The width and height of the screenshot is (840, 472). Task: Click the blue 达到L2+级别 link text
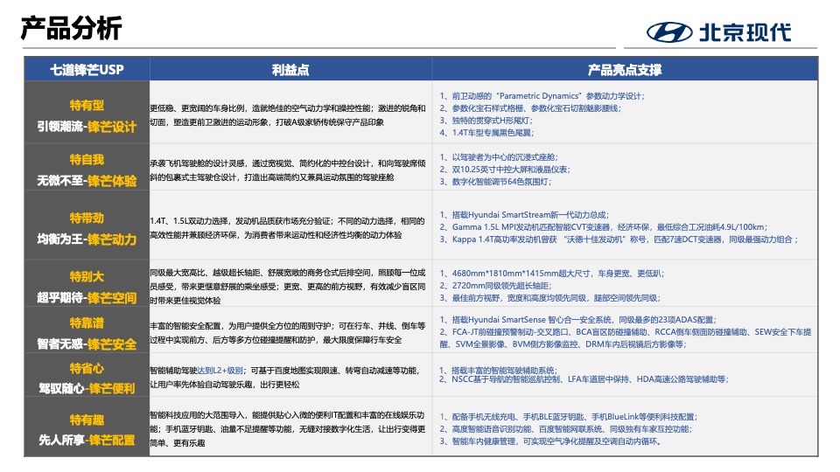click(x=220, y=371)
